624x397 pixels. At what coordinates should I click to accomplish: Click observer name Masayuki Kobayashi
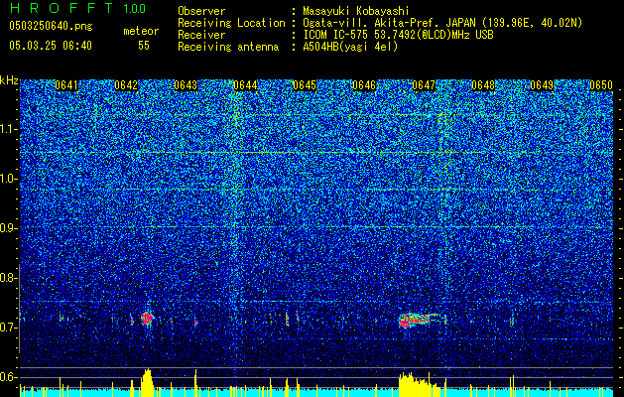pyautogui.click(x=356, y=11)
